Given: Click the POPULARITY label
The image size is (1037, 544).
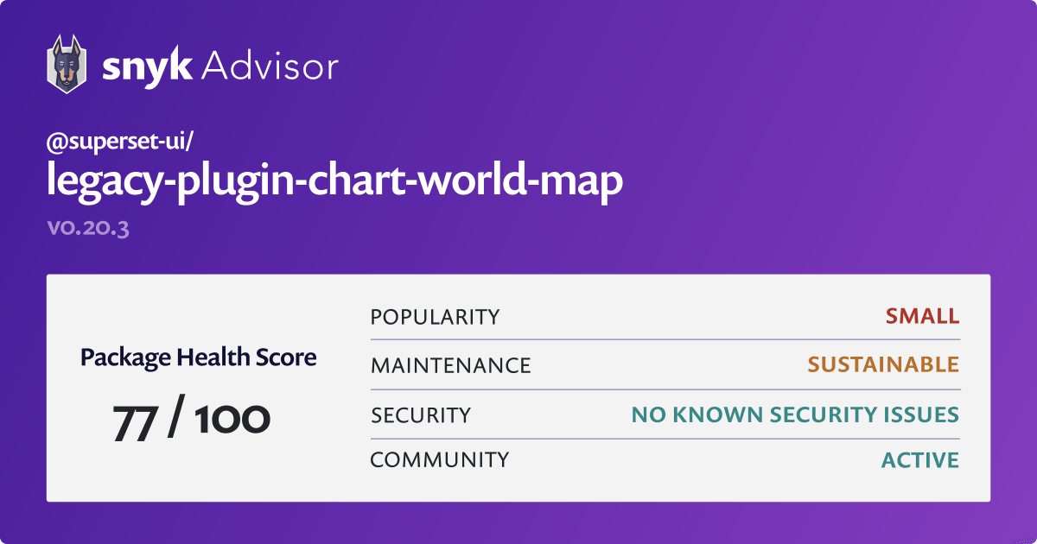Looking at the screenshot, I should click(435, 317).
